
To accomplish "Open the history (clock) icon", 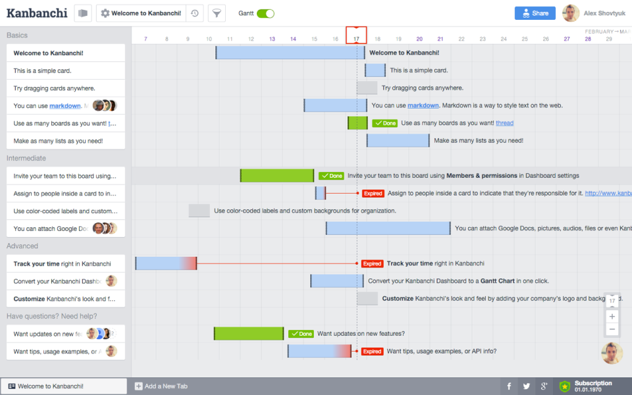I will coord(196,13).
